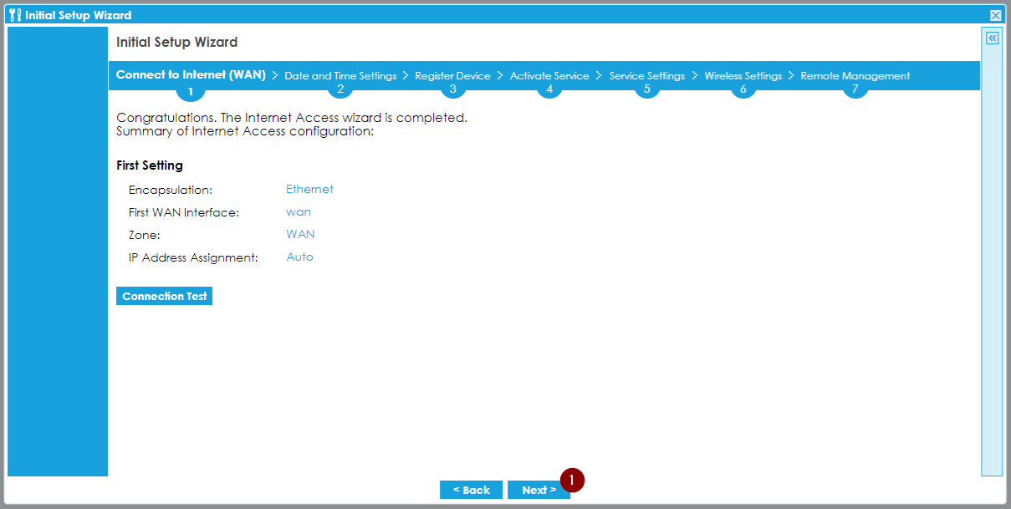This screenshot has width=1011, height=509.
Task: Click the step 2 circle marker
Action: point(340,89)
